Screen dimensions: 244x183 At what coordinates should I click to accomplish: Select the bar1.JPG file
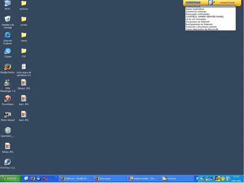click(x=24, y=100)
